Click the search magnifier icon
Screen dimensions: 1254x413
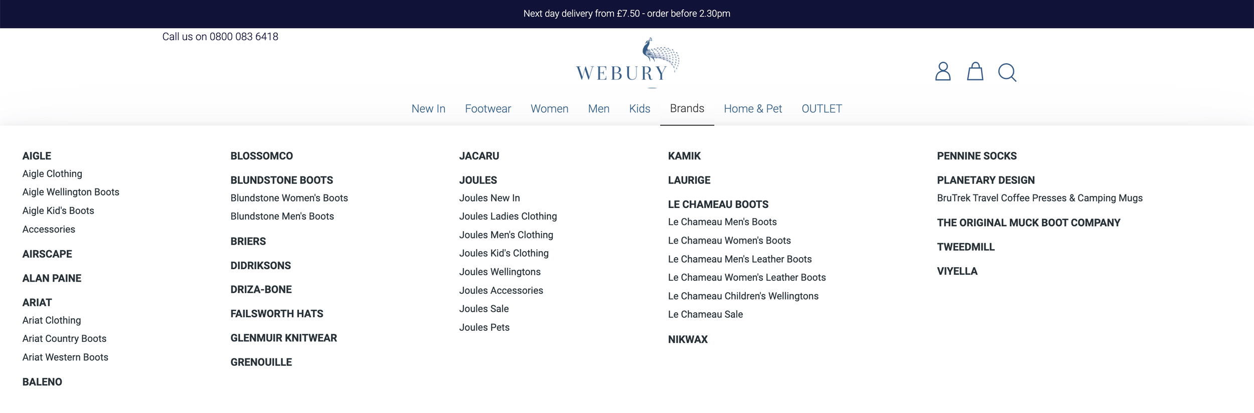pos(1007,73)
